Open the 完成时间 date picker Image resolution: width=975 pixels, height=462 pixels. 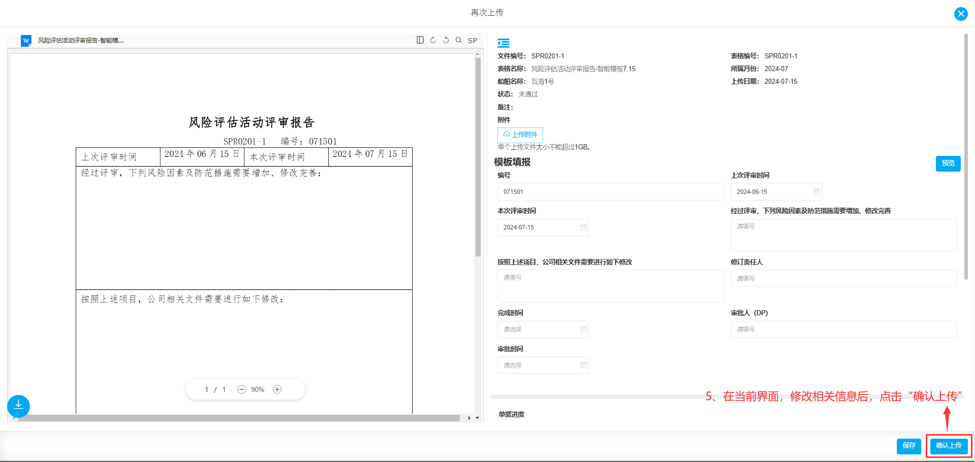click(x=543, y=329)
